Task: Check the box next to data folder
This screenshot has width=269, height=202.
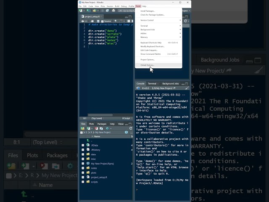Action: coord(83,154)
